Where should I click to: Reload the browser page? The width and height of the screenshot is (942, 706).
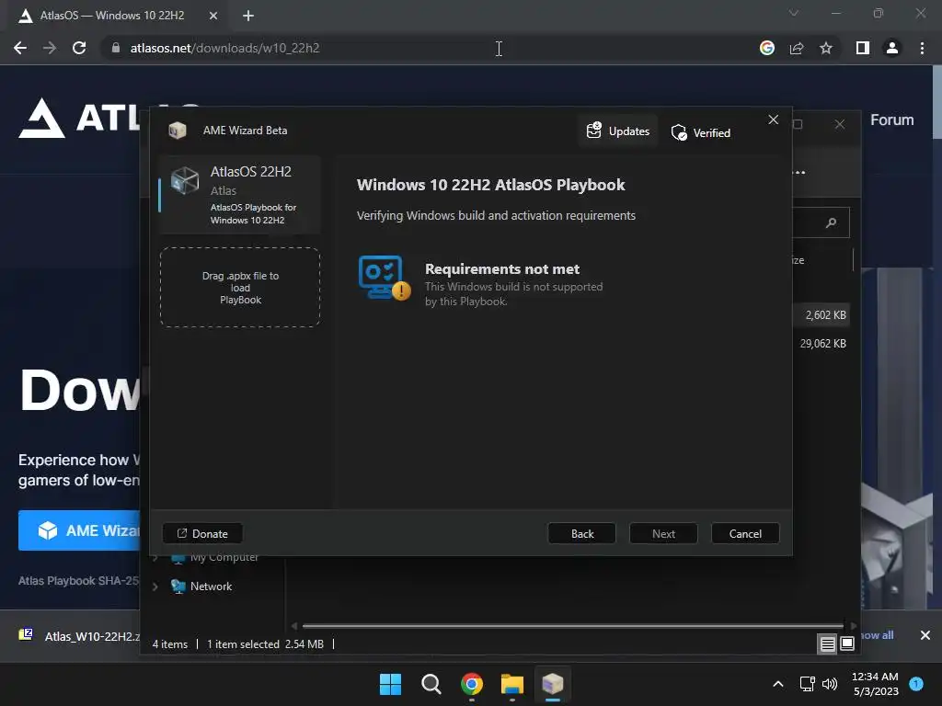tap(79, 48)
